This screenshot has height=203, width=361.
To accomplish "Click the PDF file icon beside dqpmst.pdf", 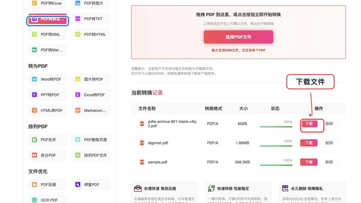I will click(142, 143).
